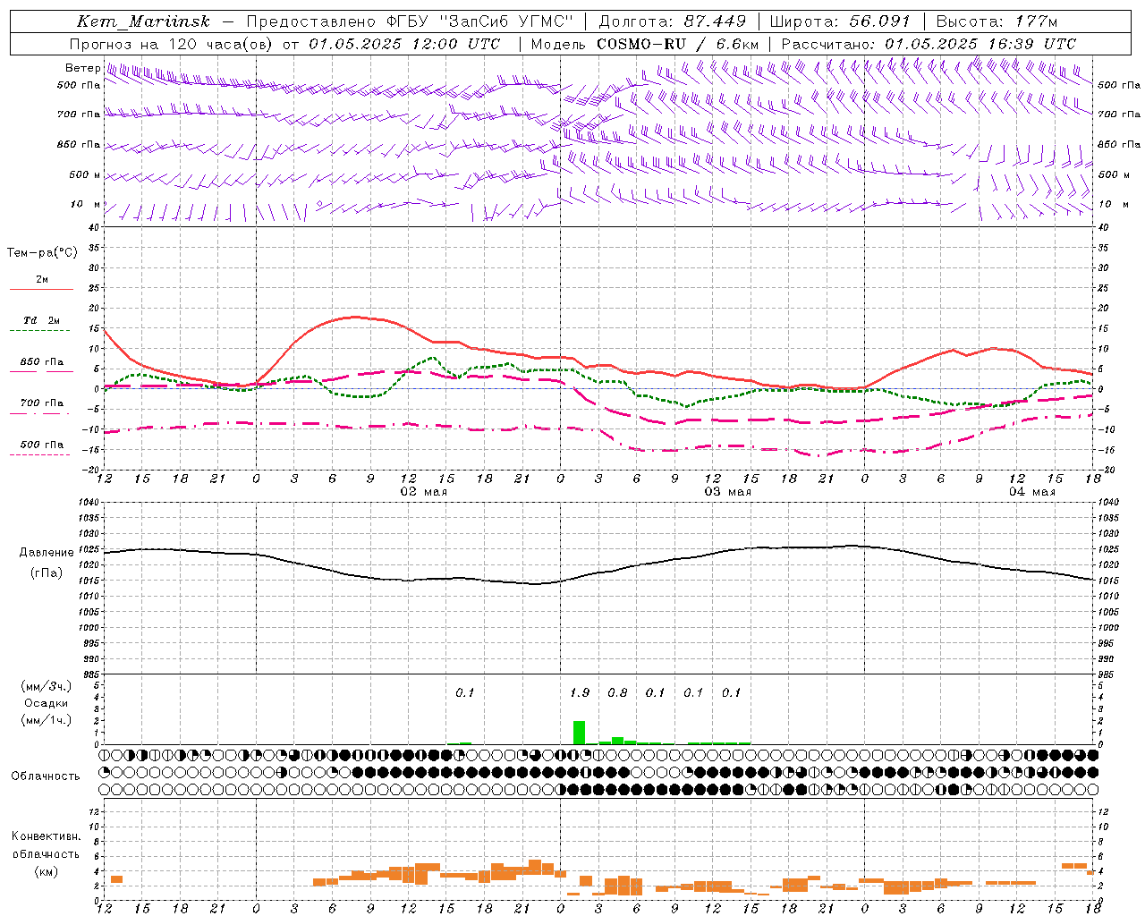Click the "(мм/3ч.)" precipitation unit label
Screen dimensions: 1145x916
click(47, 686)
